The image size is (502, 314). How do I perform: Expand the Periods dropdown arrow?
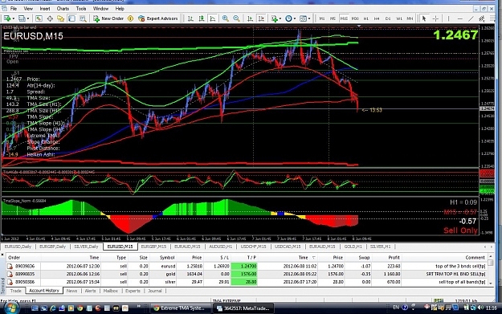(x=294, y=18)
